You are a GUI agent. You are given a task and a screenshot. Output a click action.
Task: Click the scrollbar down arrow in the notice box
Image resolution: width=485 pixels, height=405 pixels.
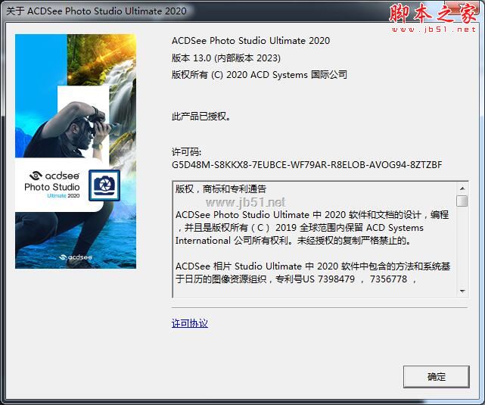pos(462,291)
